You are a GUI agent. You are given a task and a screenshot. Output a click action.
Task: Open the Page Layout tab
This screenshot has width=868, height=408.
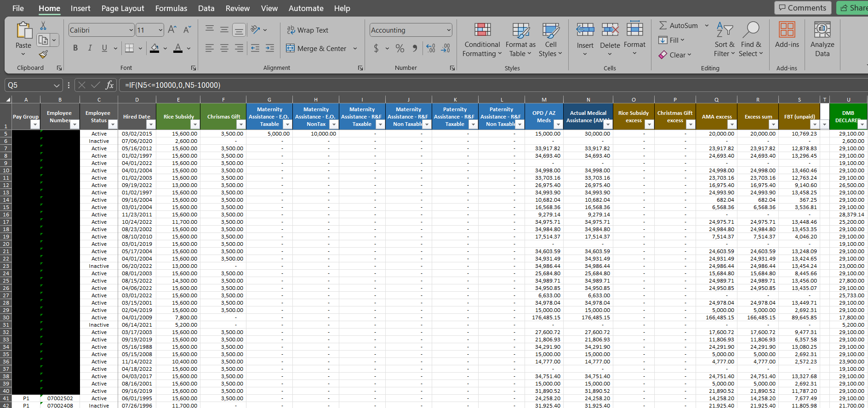[123, 8]
